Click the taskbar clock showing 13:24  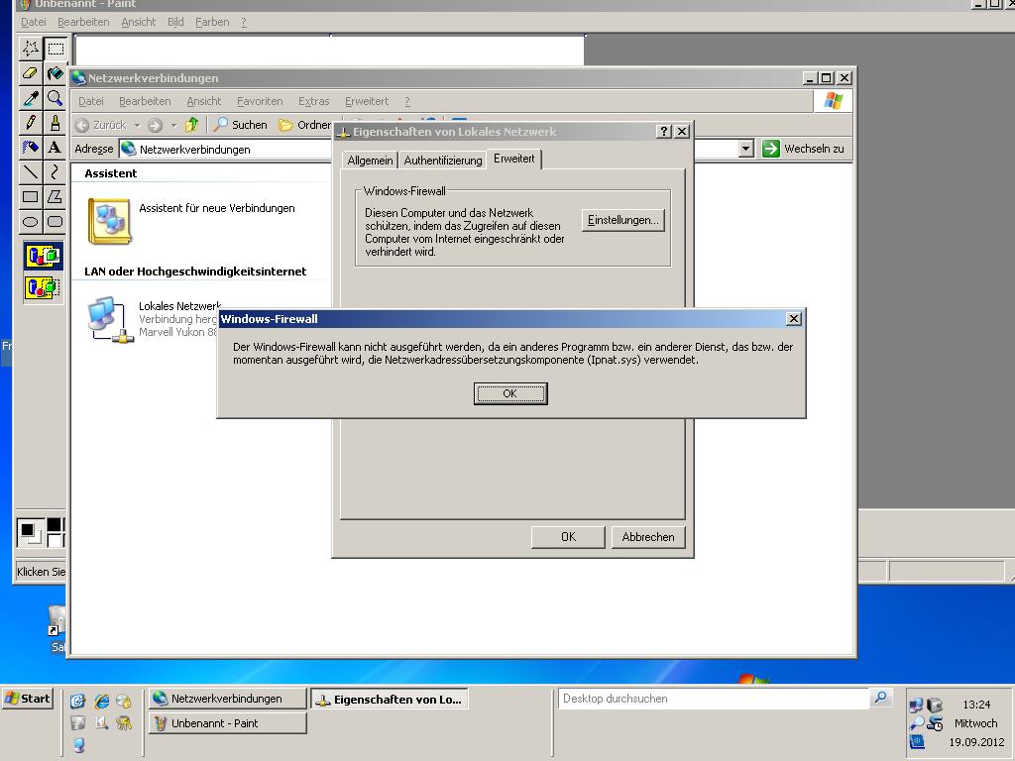[976, 705]
